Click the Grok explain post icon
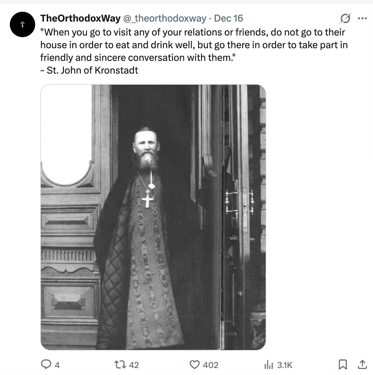 tap(345, 18)
